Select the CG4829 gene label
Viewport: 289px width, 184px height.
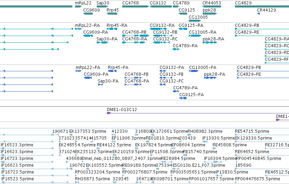point(243,3)
